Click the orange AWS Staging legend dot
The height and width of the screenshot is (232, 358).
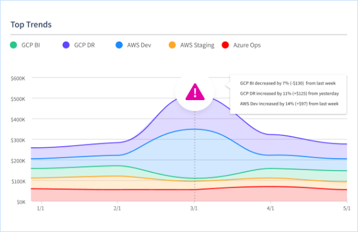(x=172, y=45)
